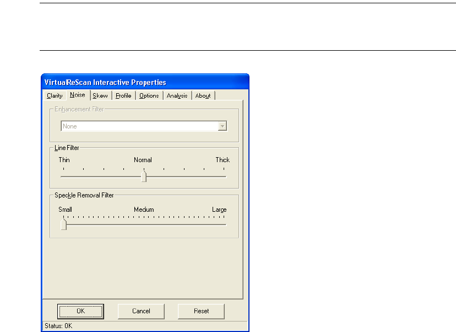Click the Line Filter group label
Viewport: 456px width, 332px height.
coord(67,148)
